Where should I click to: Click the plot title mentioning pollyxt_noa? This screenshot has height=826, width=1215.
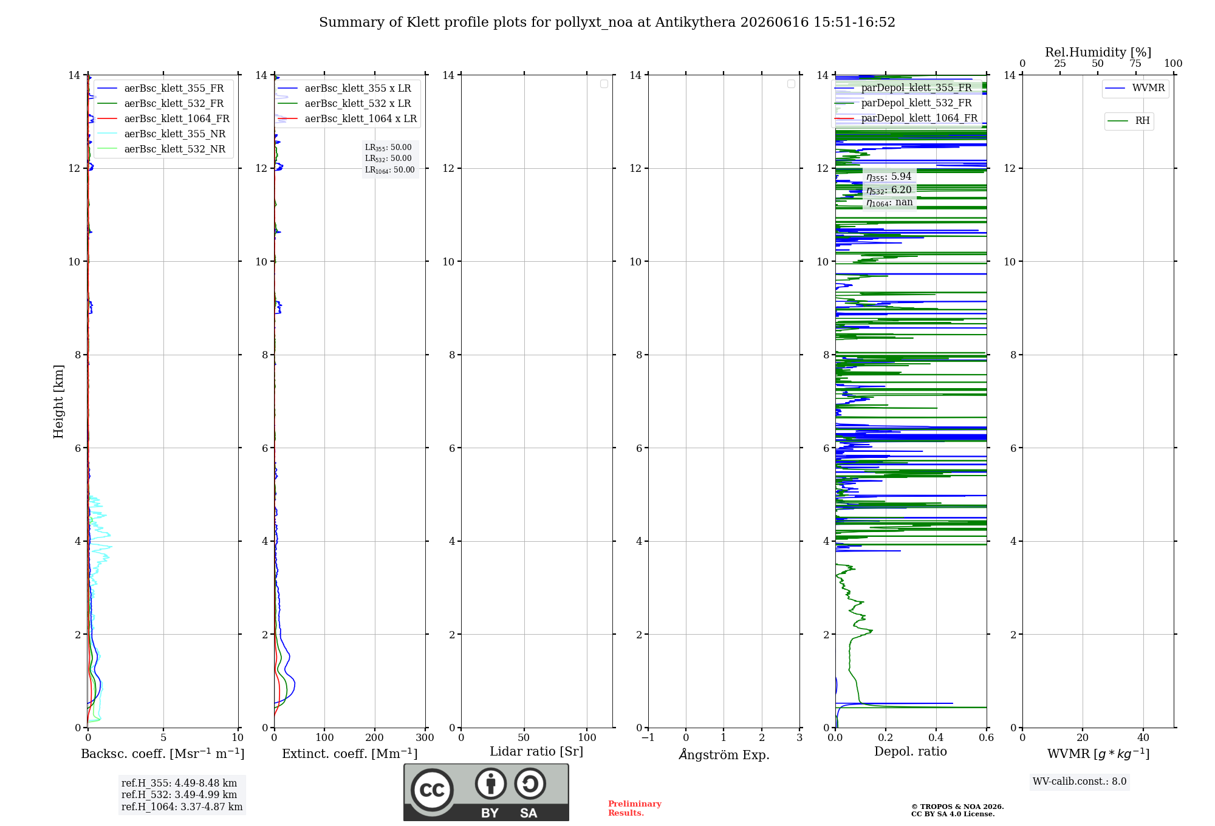point(607,22)
